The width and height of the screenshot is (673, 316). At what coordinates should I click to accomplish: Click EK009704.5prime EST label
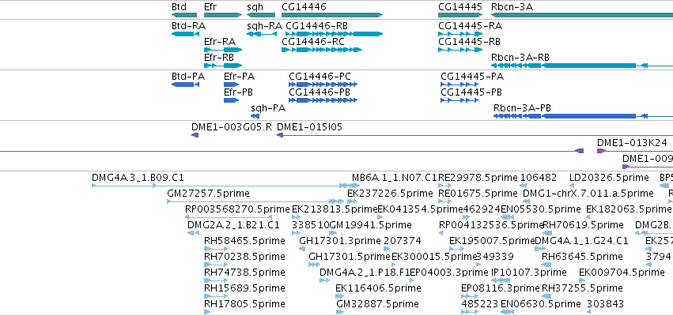[622, 273]
